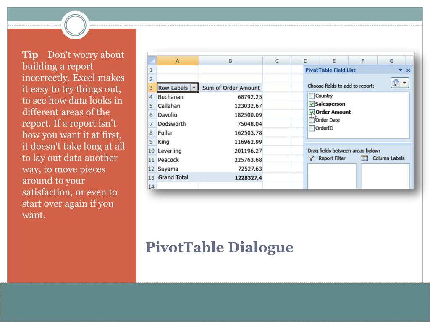The height and width of the screenshot is (322, 430).
Task: Select column E header
Action: [x=334, y=61]
